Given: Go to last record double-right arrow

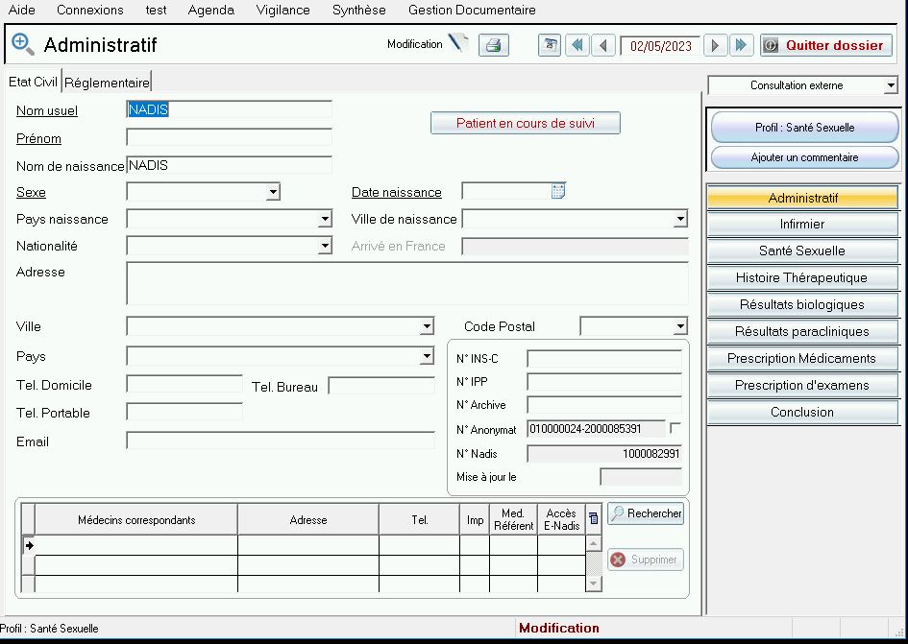Looking at the screenshot, I should pyautogui.click(x=741, y=45).
